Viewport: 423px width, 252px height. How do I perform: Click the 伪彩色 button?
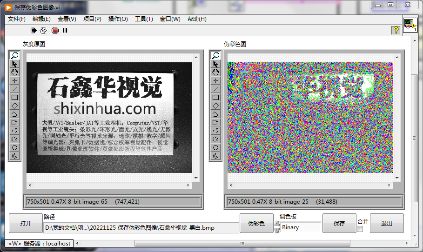(256, 223)
